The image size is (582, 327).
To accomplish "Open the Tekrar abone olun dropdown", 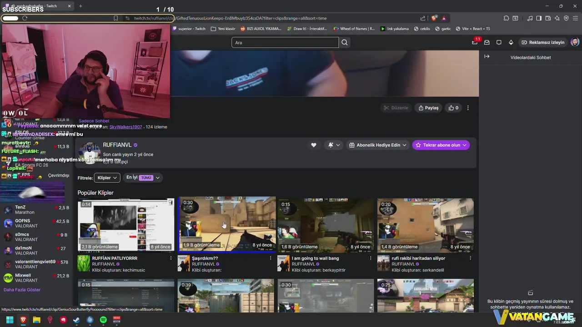I will coord(441,145).
